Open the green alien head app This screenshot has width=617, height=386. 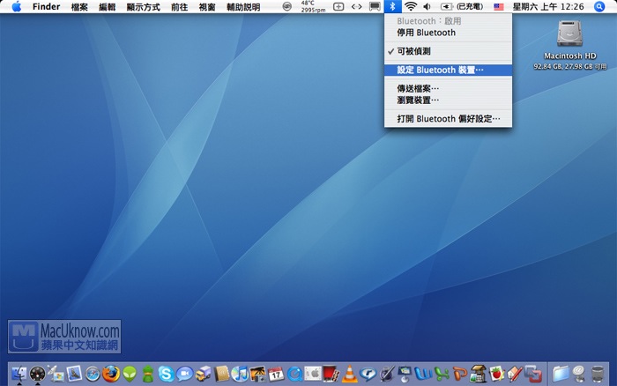pos(129,374)
